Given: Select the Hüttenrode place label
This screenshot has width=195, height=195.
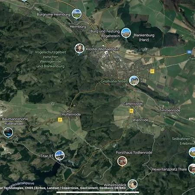Looking at the screenshot, I should [x=71, y=114].
